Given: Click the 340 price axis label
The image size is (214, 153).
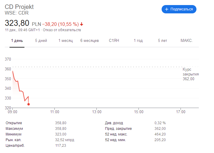Looking at the screenshot, I should (8, 88).
